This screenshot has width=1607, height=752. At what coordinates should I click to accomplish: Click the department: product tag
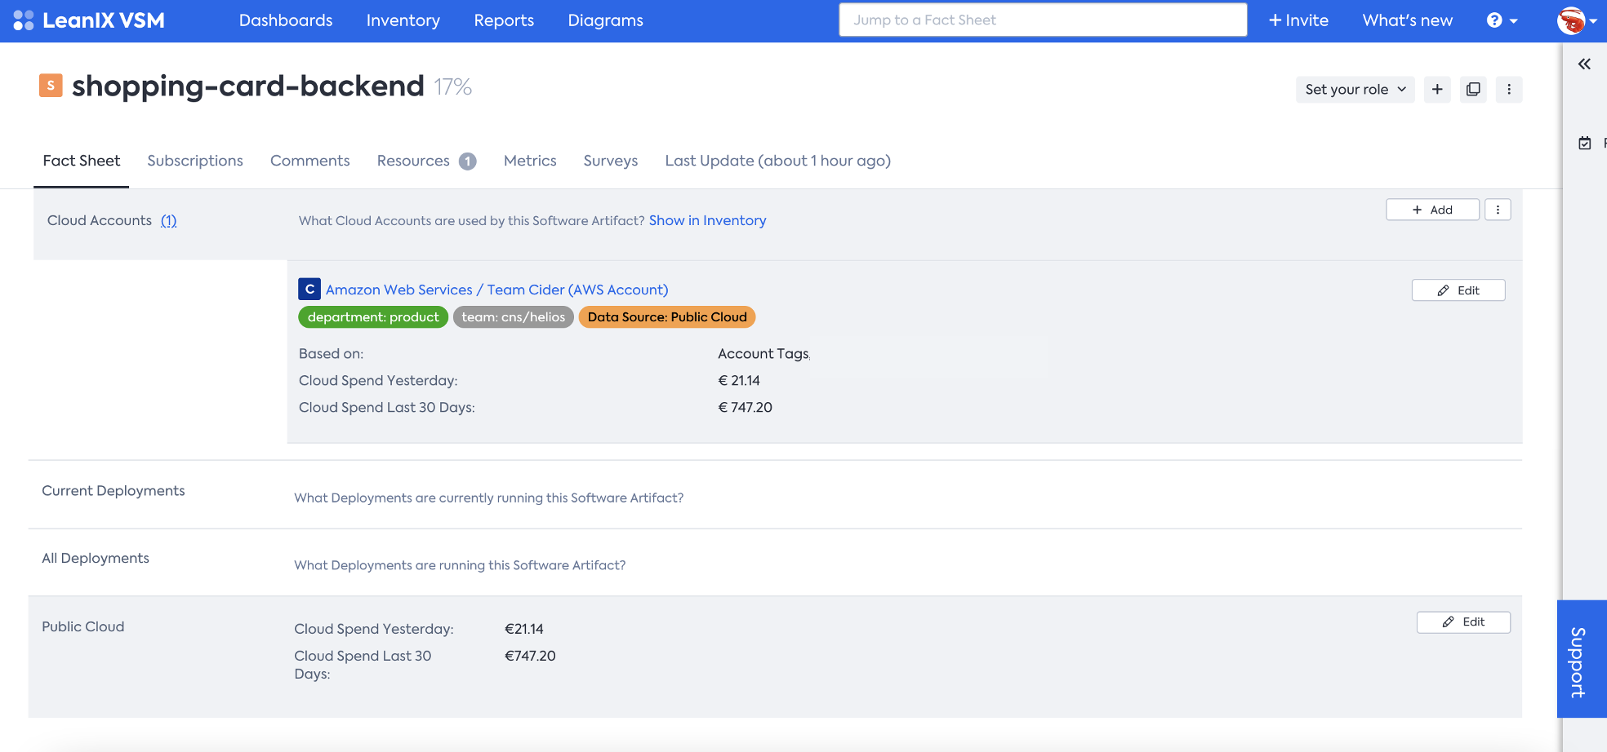373,317
